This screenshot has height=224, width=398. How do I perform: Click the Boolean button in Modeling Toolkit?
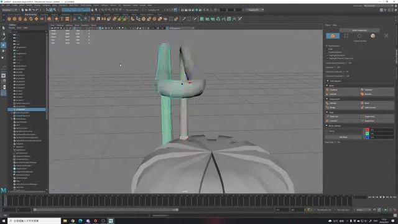377,94
